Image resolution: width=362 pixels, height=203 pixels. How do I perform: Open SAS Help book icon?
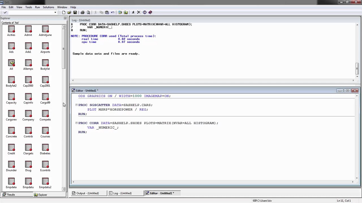pyautogui.click(x=150, y=12)
